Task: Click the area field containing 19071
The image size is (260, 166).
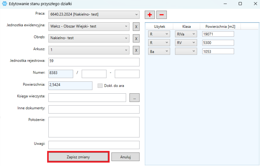Action: click(218, 34)
